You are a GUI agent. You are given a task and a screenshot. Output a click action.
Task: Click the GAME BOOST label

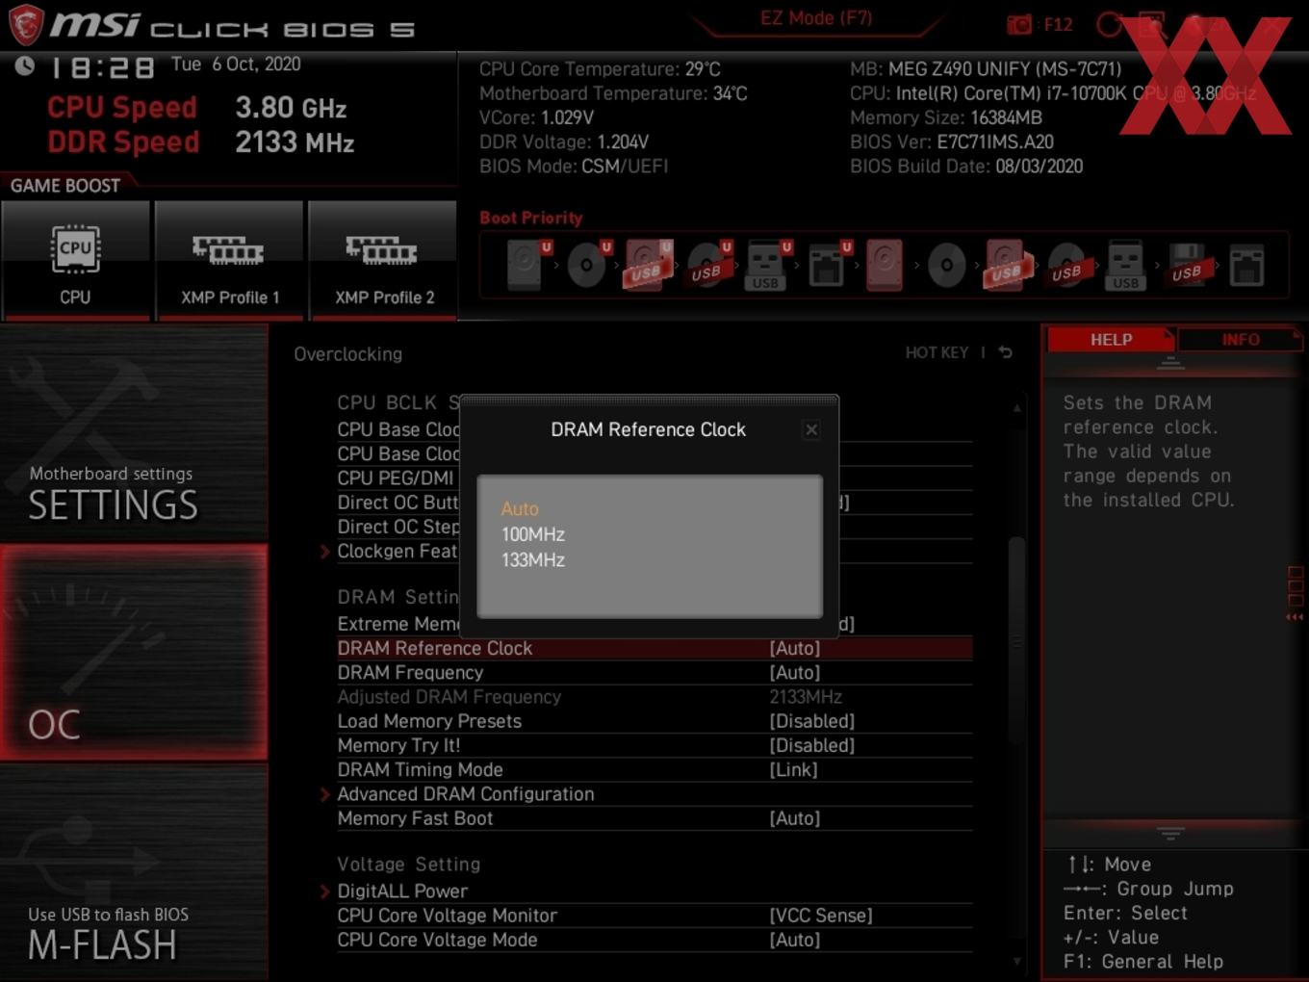(65, 186)
